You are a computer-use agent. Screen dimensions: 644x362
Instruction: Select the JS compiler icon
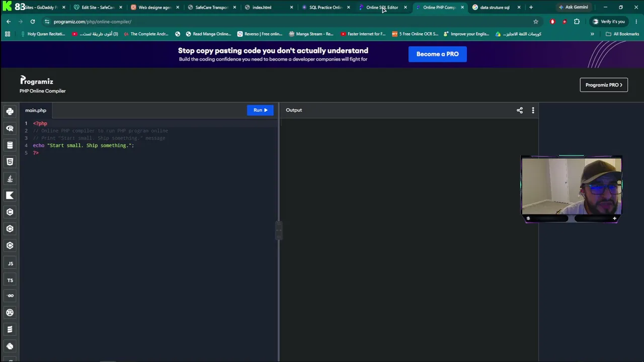pos(10,263)
